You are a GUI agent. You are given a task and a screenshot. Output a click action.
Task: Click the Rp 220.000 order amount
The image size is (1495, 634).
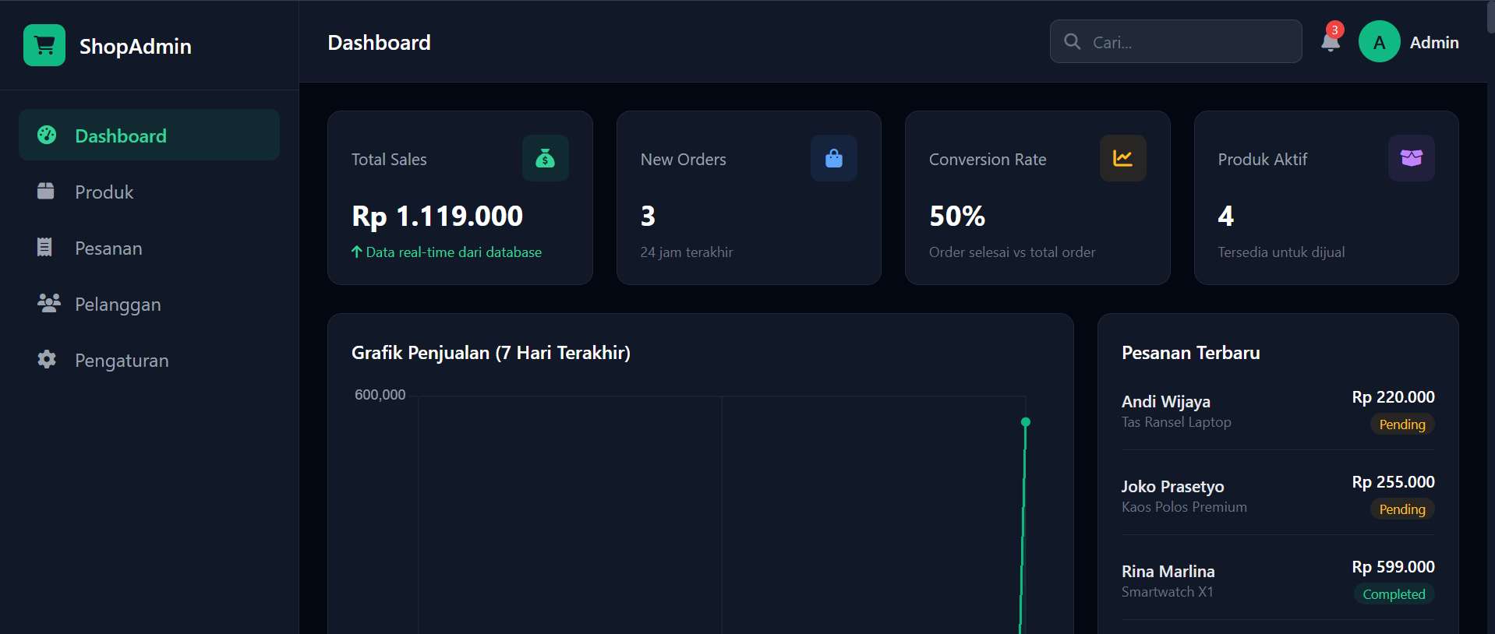click(x=1394, y=397)
